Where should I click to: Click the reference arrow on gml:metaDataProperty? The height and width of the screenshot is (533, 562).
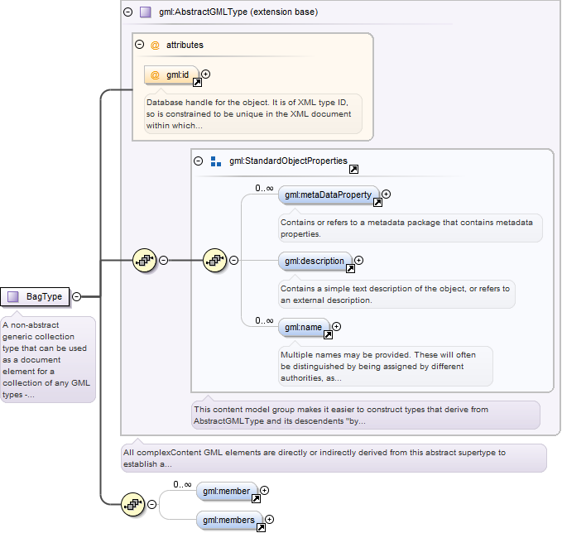click(x=377, y=203)
